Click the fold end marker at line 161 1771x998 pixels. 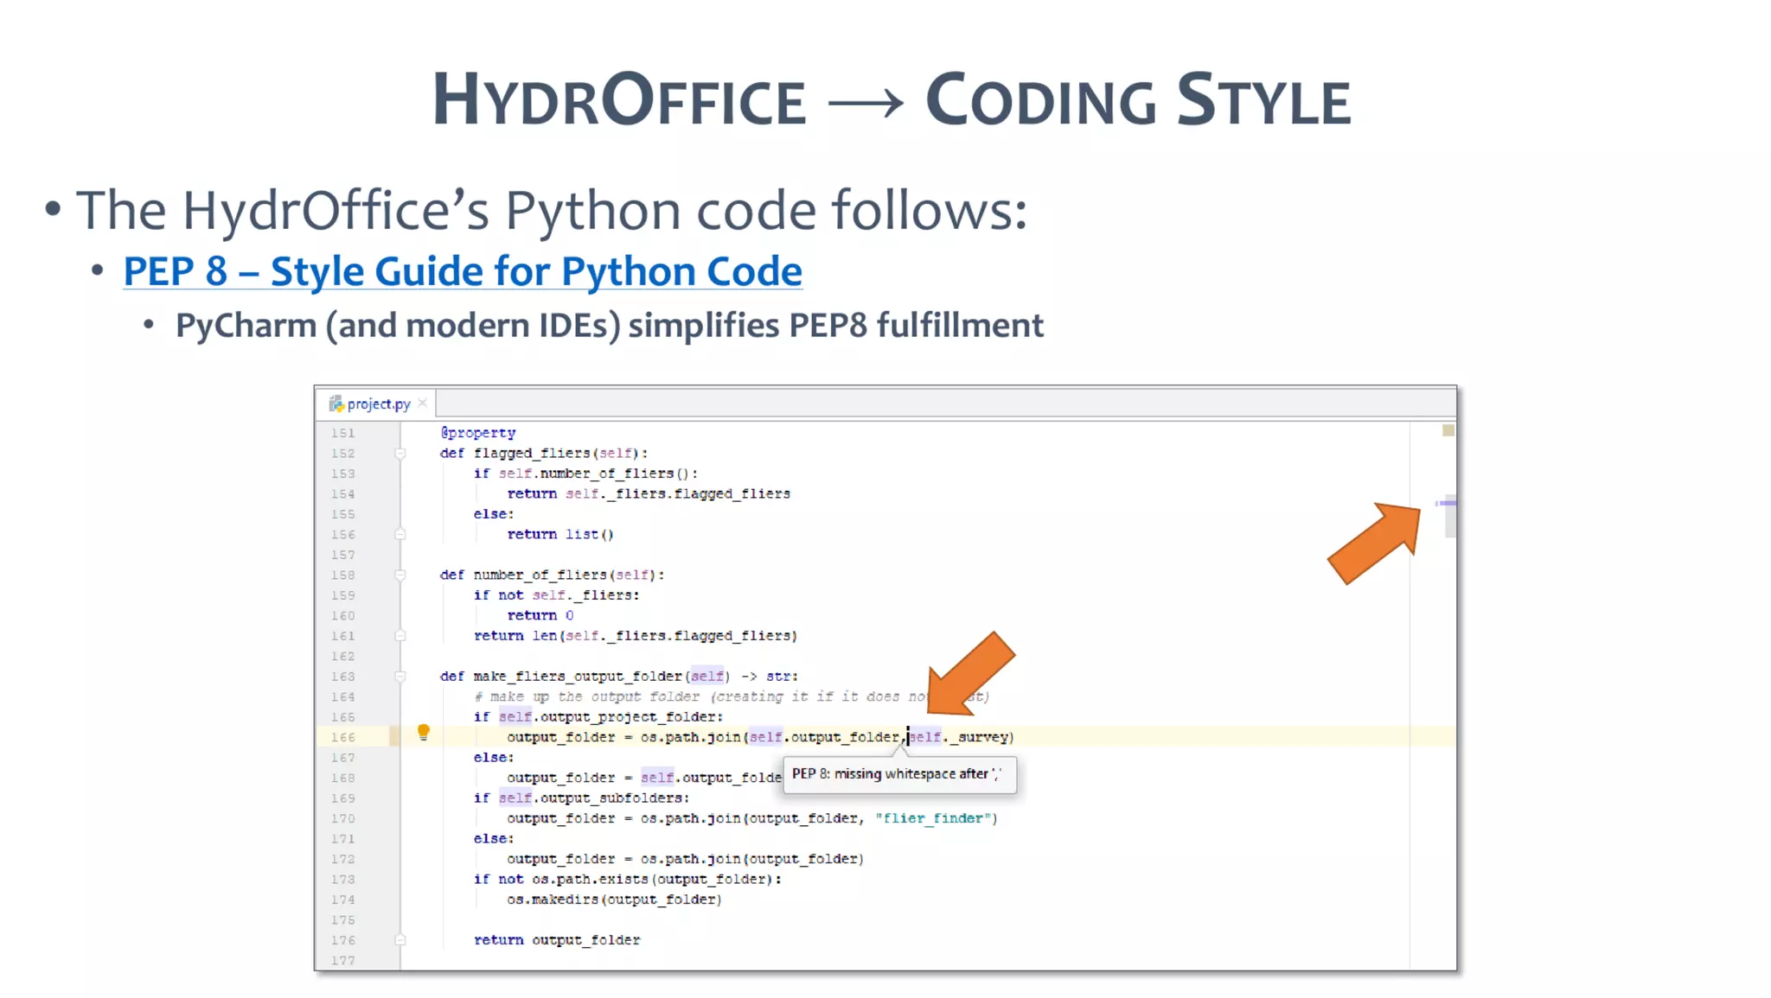coord(400,636)
